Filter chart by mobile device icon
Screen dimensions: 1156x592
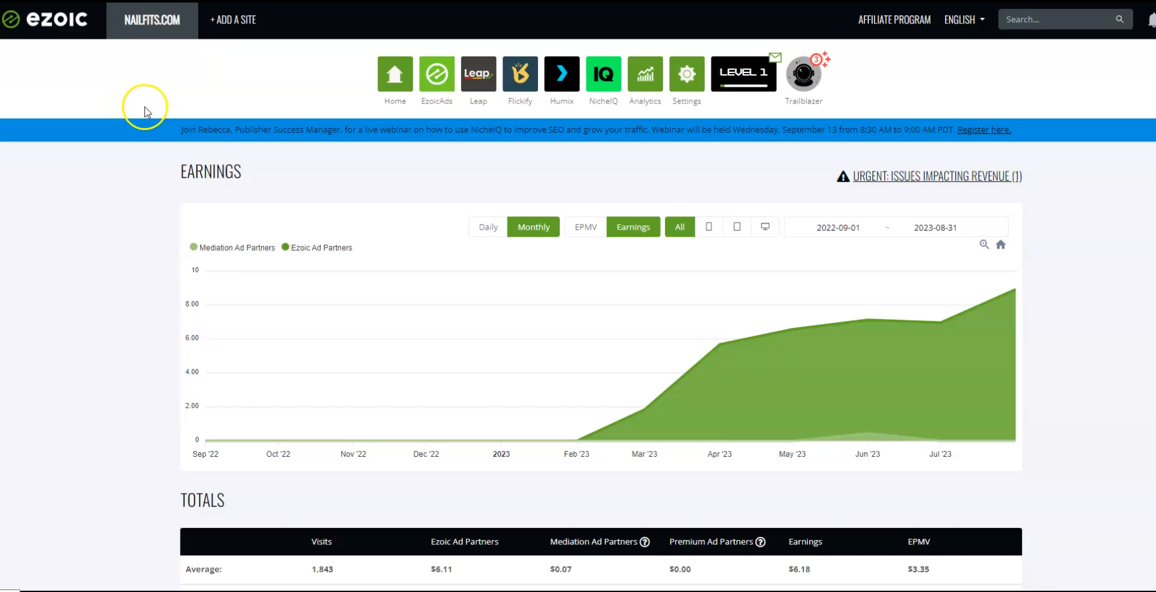pyautogui.click(x=709, y=227)
